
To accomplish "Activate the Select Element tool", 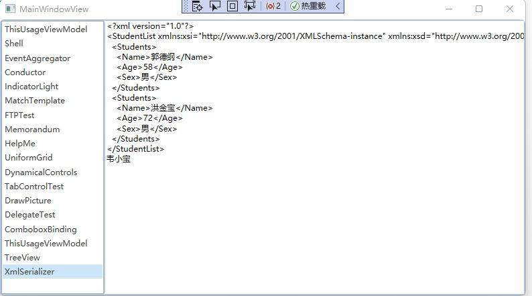I will (215, 6).
